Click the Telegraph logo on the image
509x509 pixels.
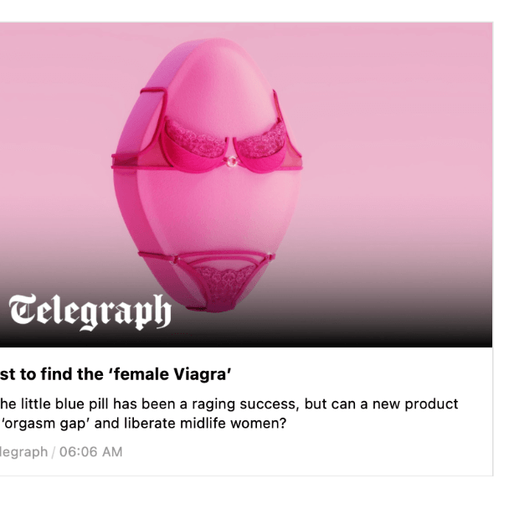tap(90, 312)
